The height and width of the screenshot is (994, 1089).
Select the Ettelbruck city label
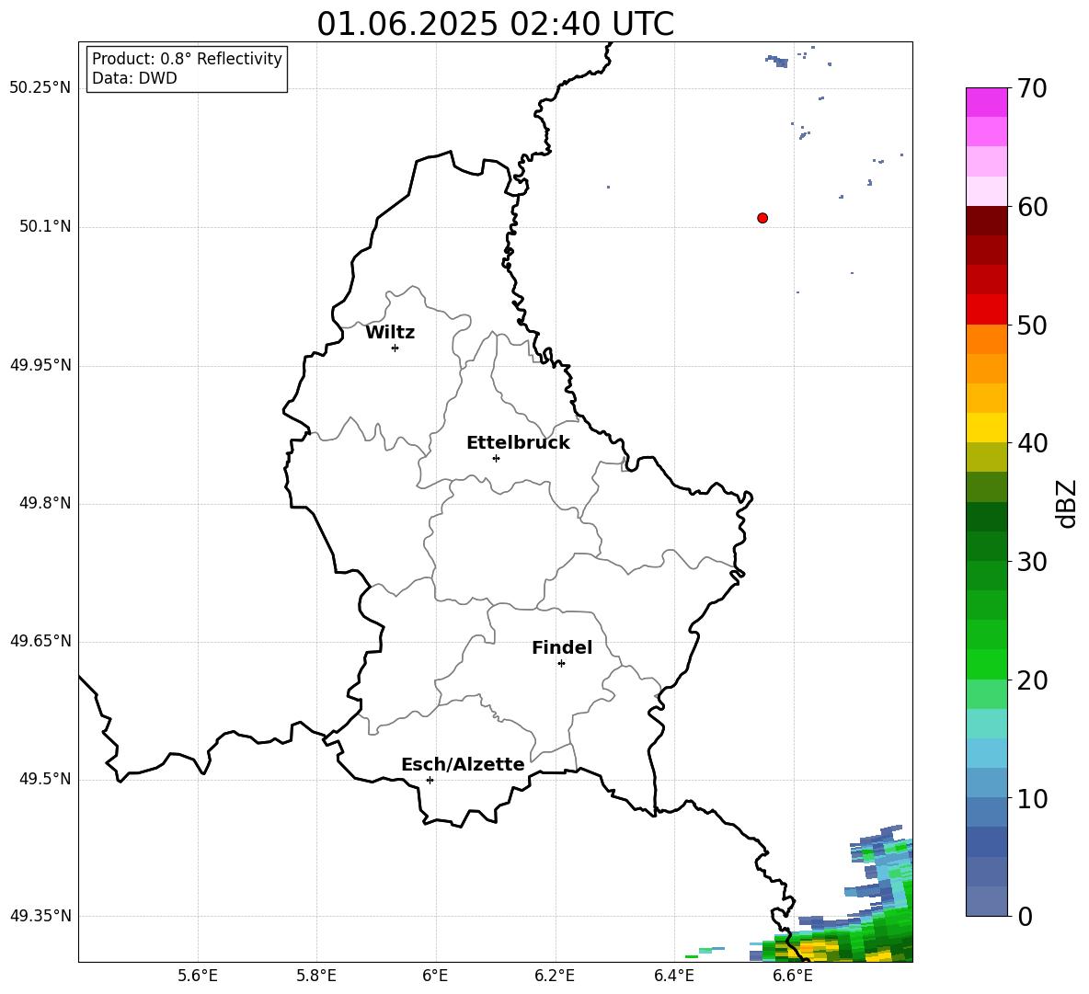pos(518,443)
